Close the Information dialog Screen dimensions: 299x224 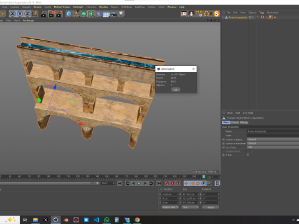[x=193, y=69]
